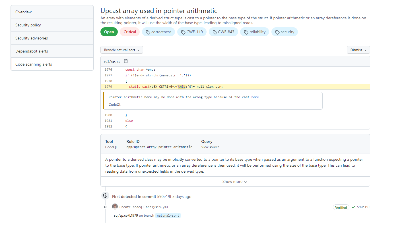
Task: Copy the sql/sp.cc file path
Action: (x=126, y=61)
